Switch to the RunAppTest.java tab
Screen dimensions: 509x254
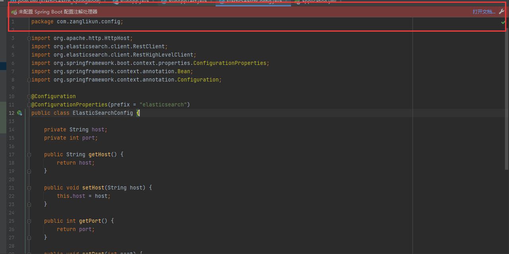[x=187, y=2]
